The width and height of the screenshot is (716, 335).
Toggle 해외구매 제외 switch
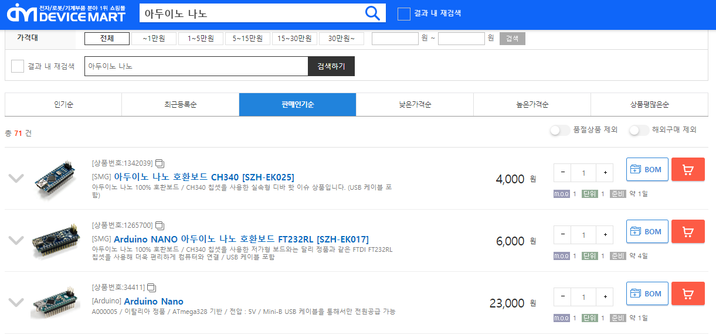click(x=639, y=130)
